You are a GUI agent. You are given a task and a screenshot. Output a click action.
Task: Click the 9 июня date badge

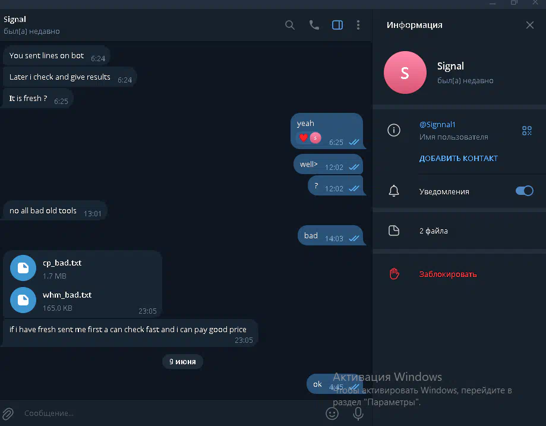(182, 362)
